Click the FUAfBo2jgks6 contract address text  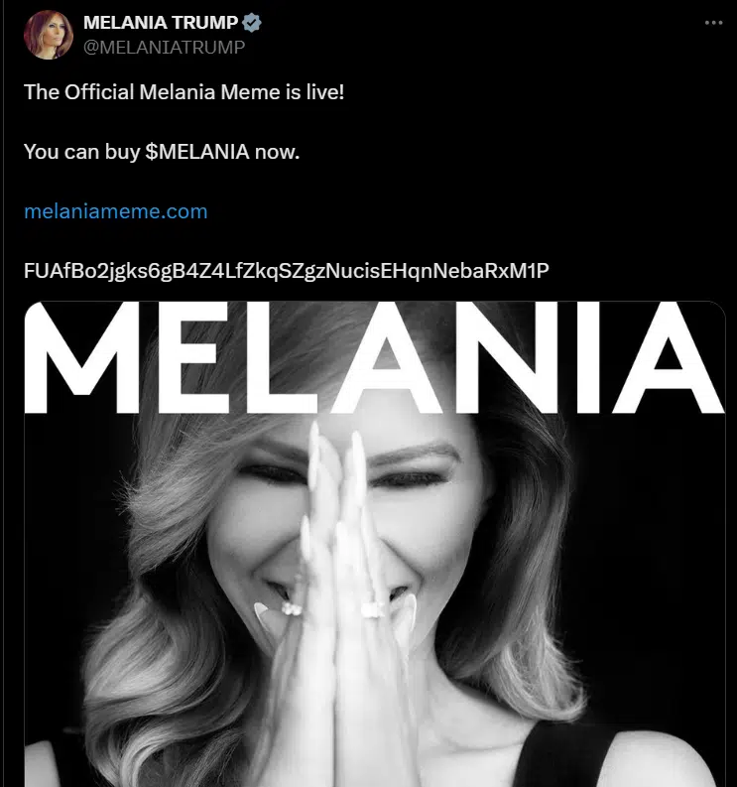click(x=286, y=270)
